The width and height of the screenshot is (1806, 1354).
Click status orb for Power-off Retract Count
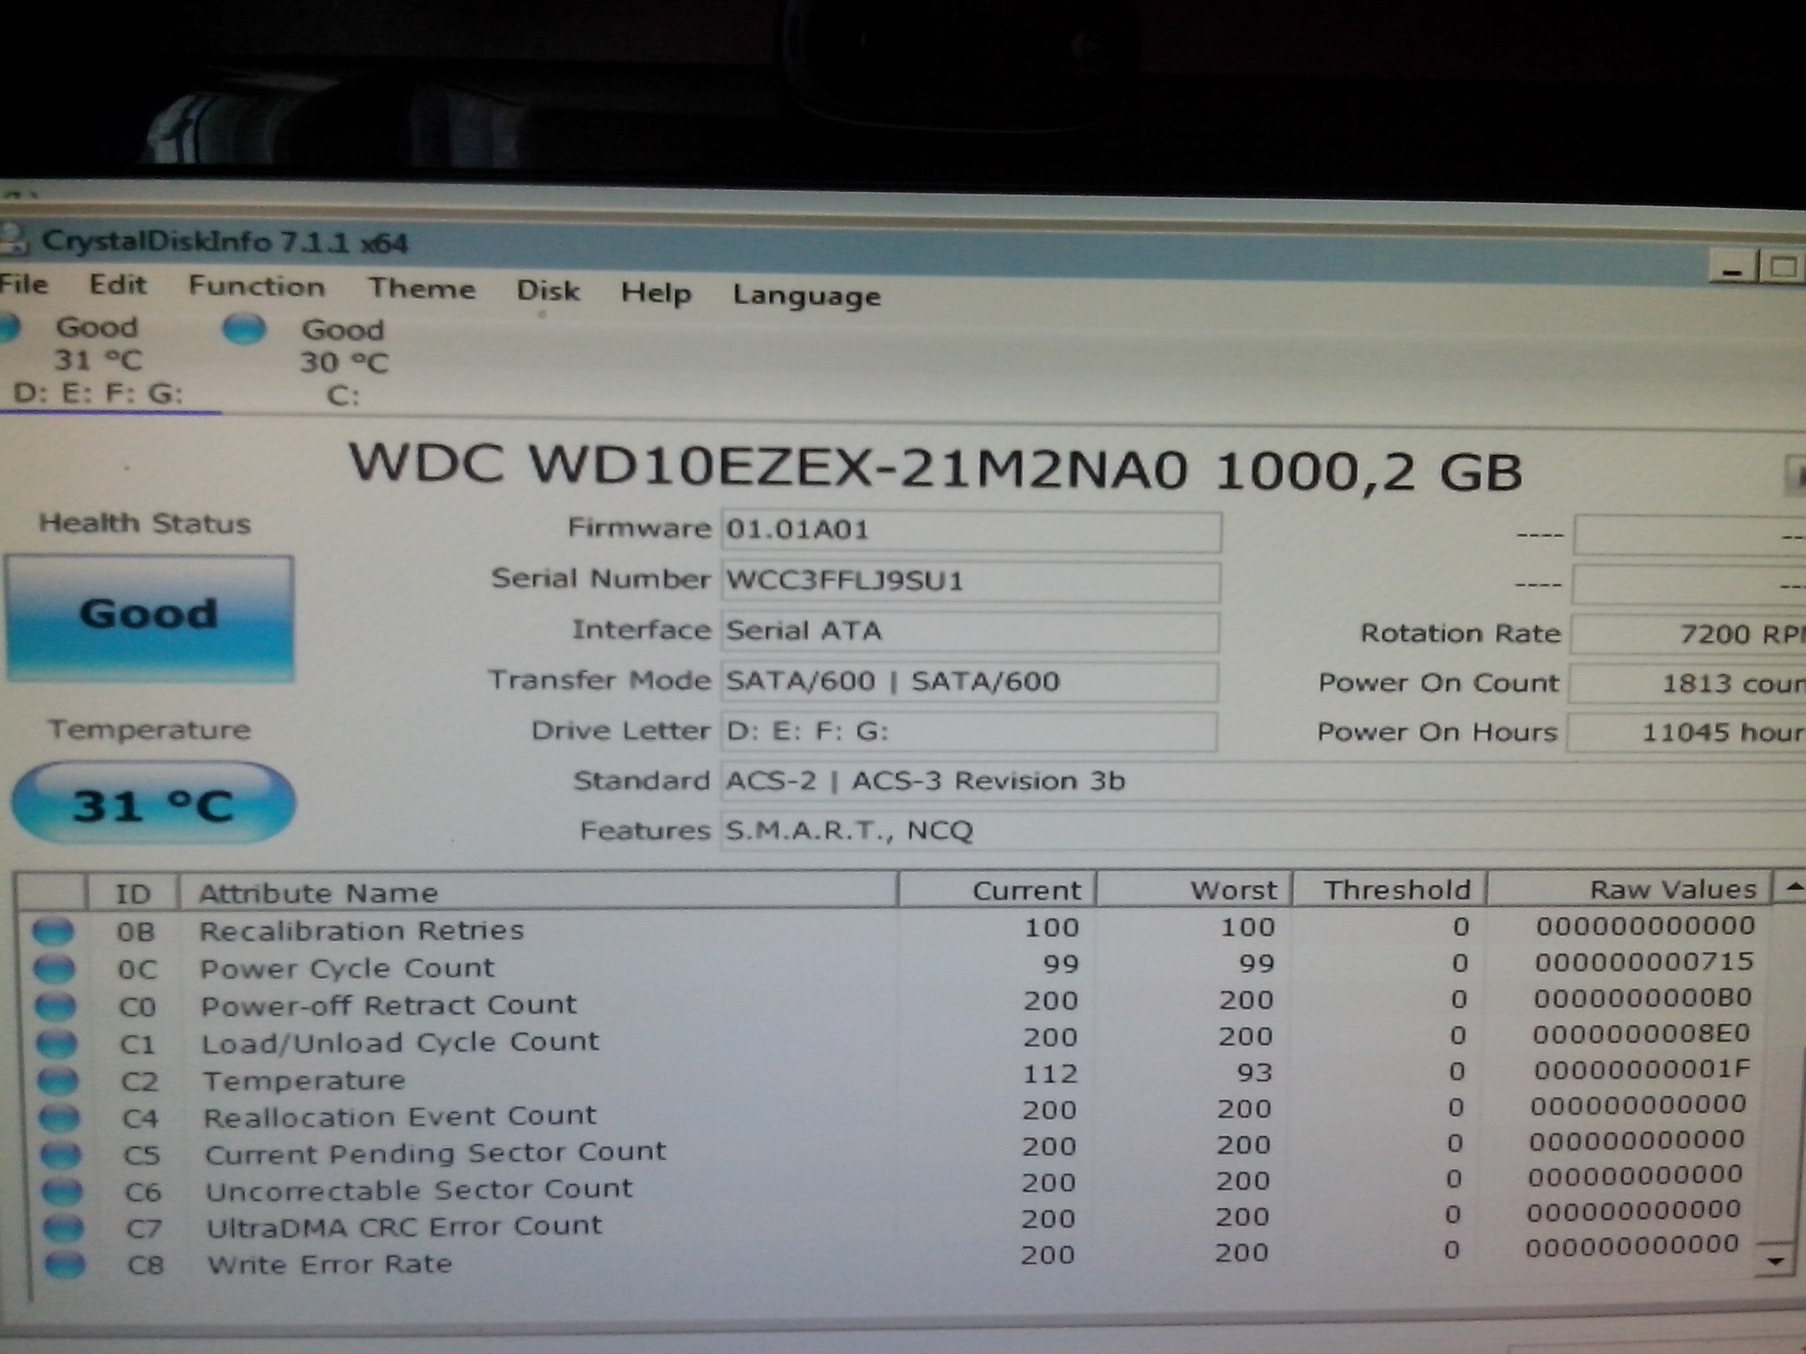pos(56,1006)
